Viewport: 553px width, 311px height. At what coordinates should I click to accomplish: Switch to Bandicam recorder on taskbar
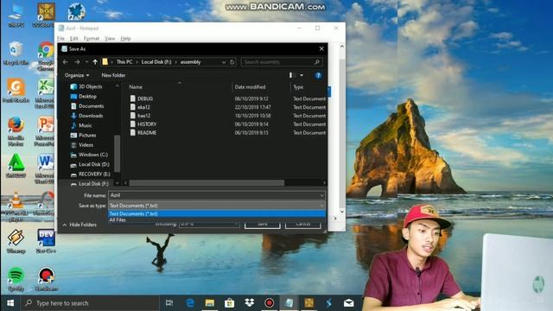coord(269,303)
